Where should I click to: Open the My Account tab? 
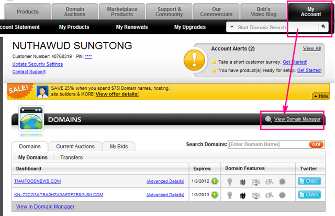coord(310,11)
